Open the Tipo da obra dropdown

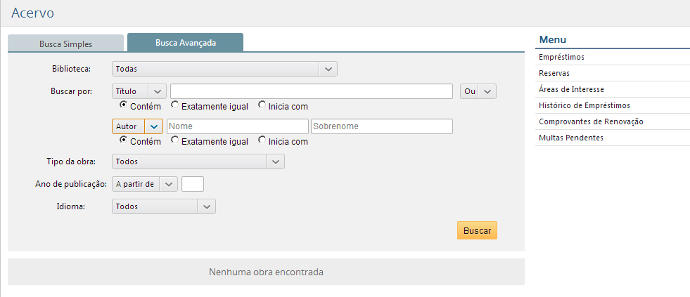pyautogui.click(x=198, y=161)
